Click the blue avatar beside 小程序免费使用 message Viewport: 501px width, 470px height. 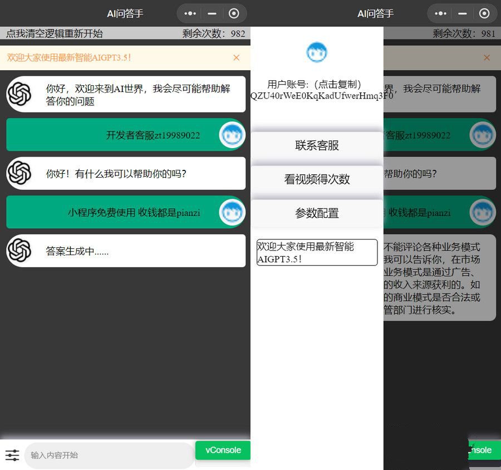[232, 212]
